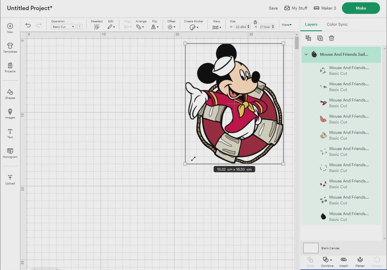The image size is (387, 270).
Task: Open the Maker 3 machine selector
Action: tap(325, 8)
